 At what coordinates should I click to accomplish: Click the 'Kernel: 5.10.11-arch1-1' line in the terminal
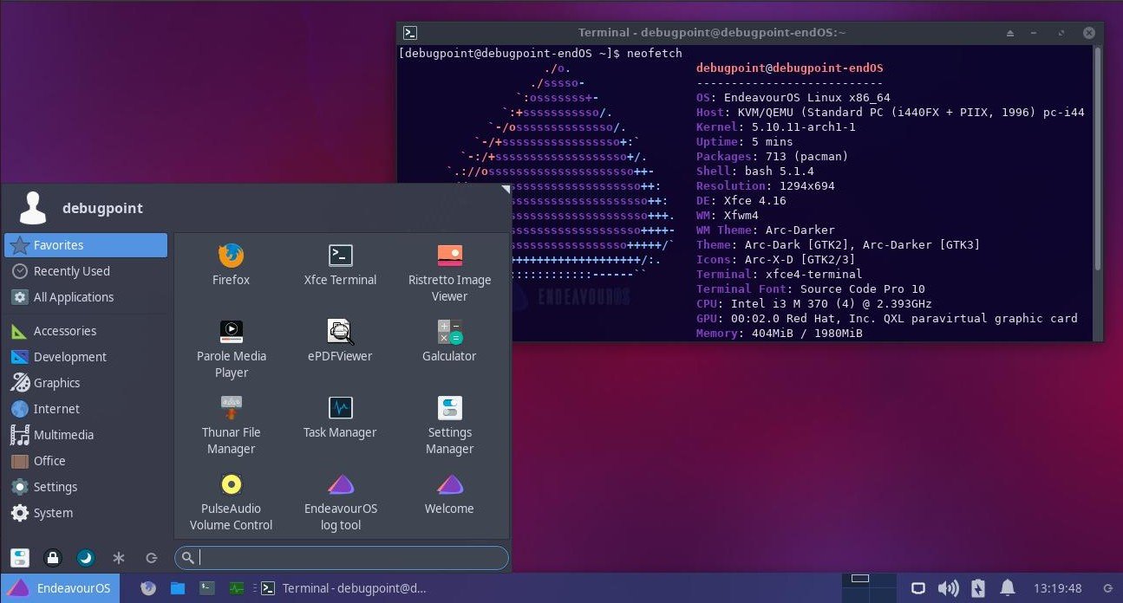pos(776,127)
